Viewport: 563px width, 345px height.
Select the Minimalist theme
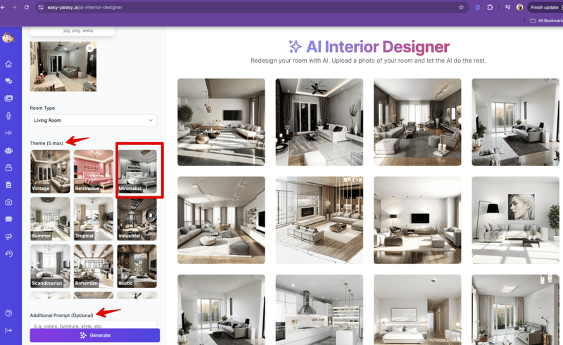point(137,171)
